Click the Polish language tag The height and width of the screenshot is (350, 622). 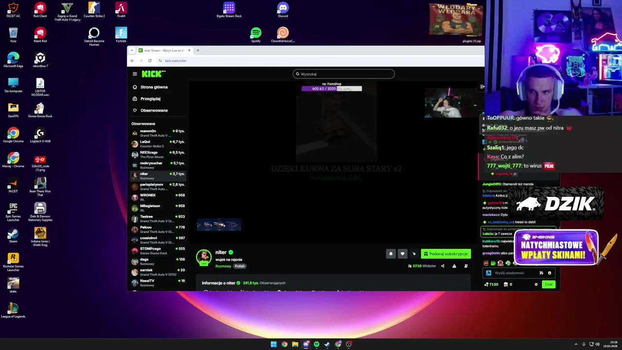(x=240, y=266)
